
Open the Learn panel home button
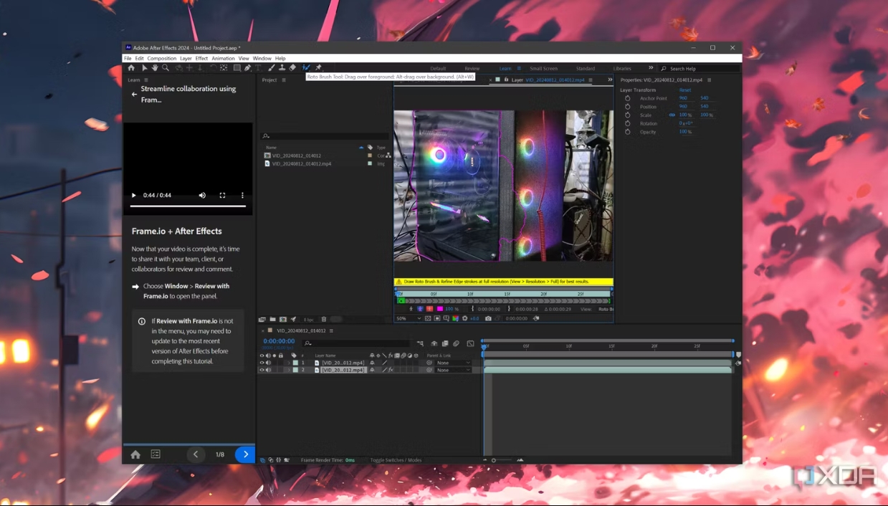coord(135,454)
